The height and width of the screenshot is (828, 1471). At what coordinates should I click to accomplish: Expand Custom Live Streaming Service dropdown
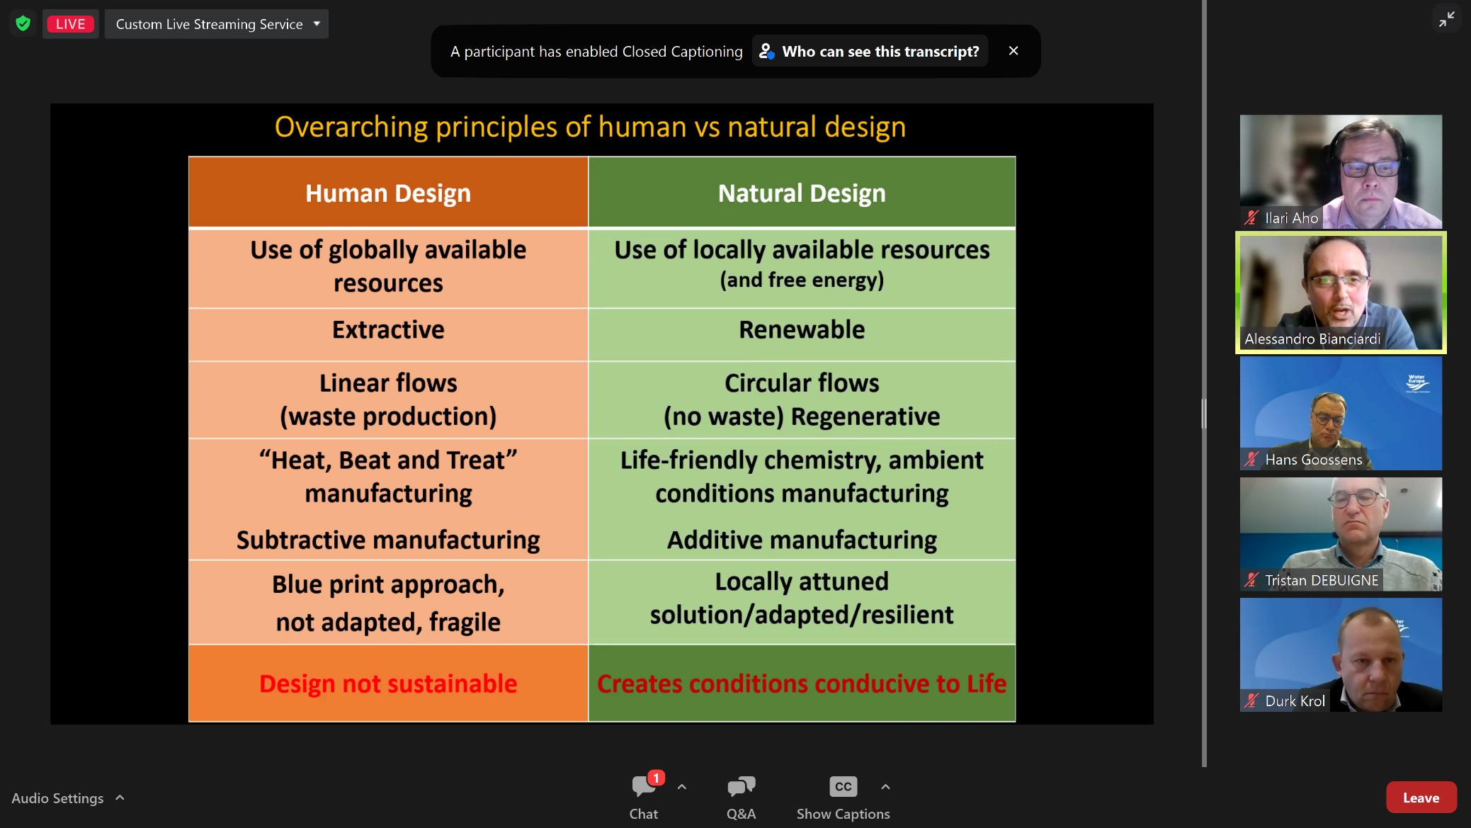317,23
